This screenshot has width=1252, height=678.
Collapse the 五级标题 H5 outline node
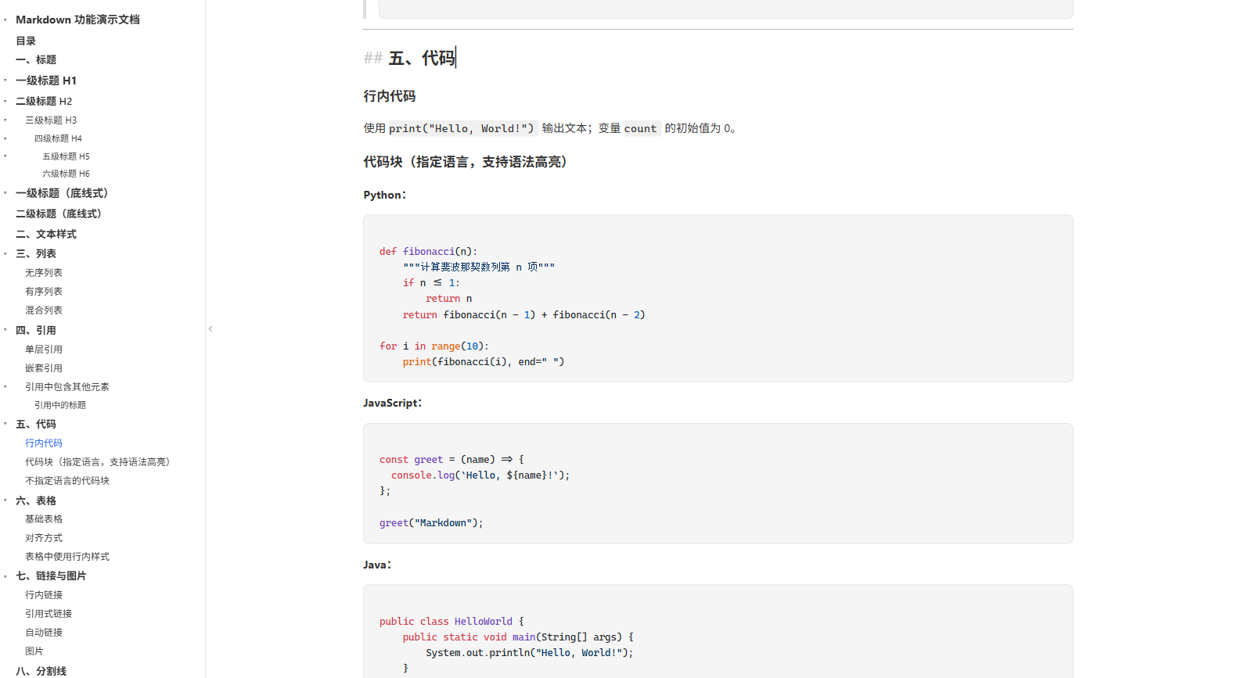tap(5, 156)
